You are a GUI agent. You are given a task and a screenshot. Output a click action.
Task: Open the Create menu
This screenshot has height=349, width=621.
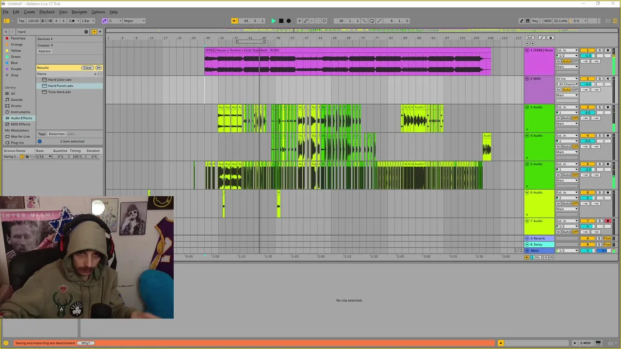pos(30,12)
